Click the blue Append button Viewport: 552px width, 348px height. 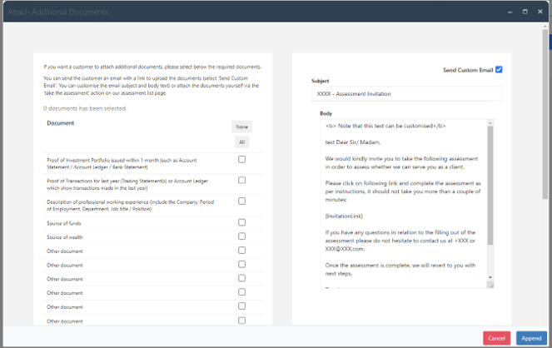click(531, 338)
